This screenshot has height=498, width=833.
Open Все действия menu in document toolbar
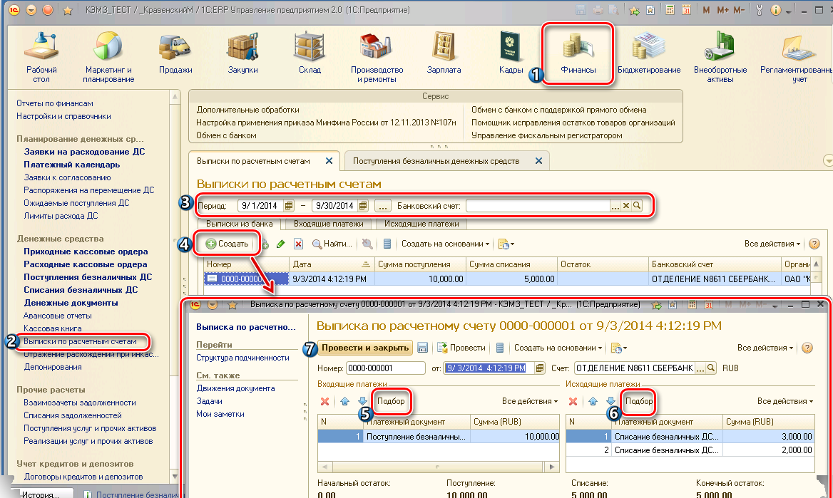pos(765,348)
